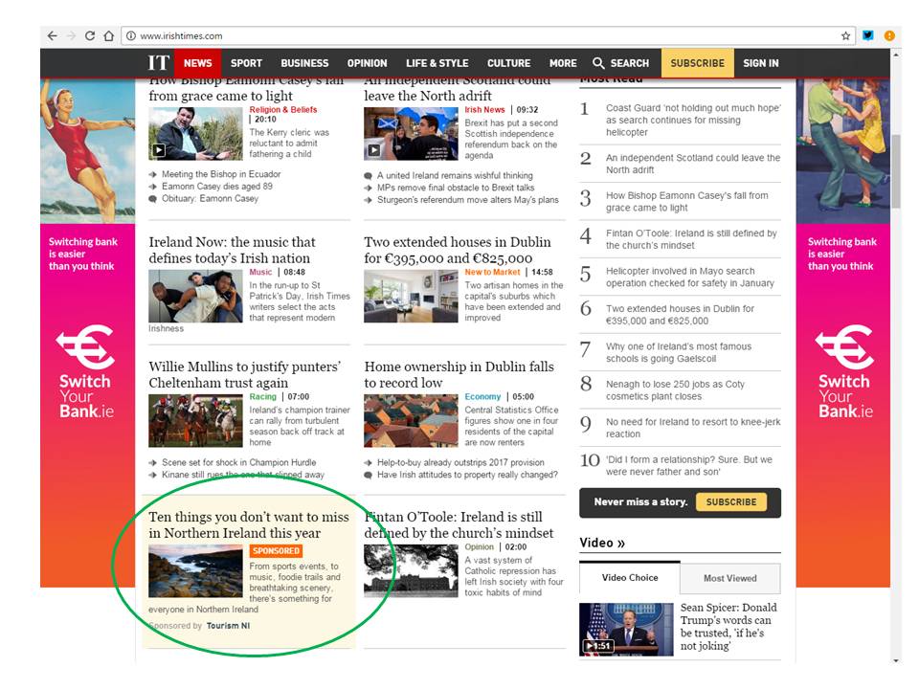Click the scrollbar down arrow

(x=896, y=659)
